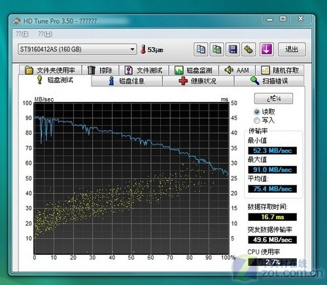
Task: Switch to the AAM tab
Action: pyautogui.click(x=237, y=70)
